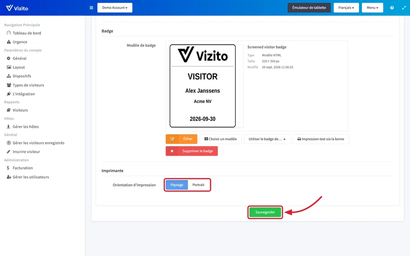Select Paysage print orientation

click(x=177, y=185)
